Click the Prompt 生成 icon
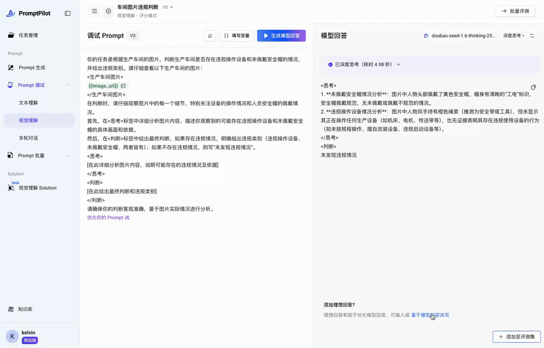Image resolution: width=544 pixels, height=348 pixels. [11, 68]
